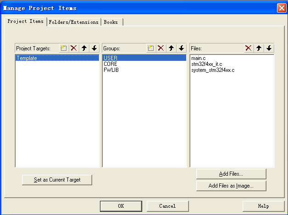Viewport: 288px width, 215px height.
Task: Create a new project target
Action: 64,48
